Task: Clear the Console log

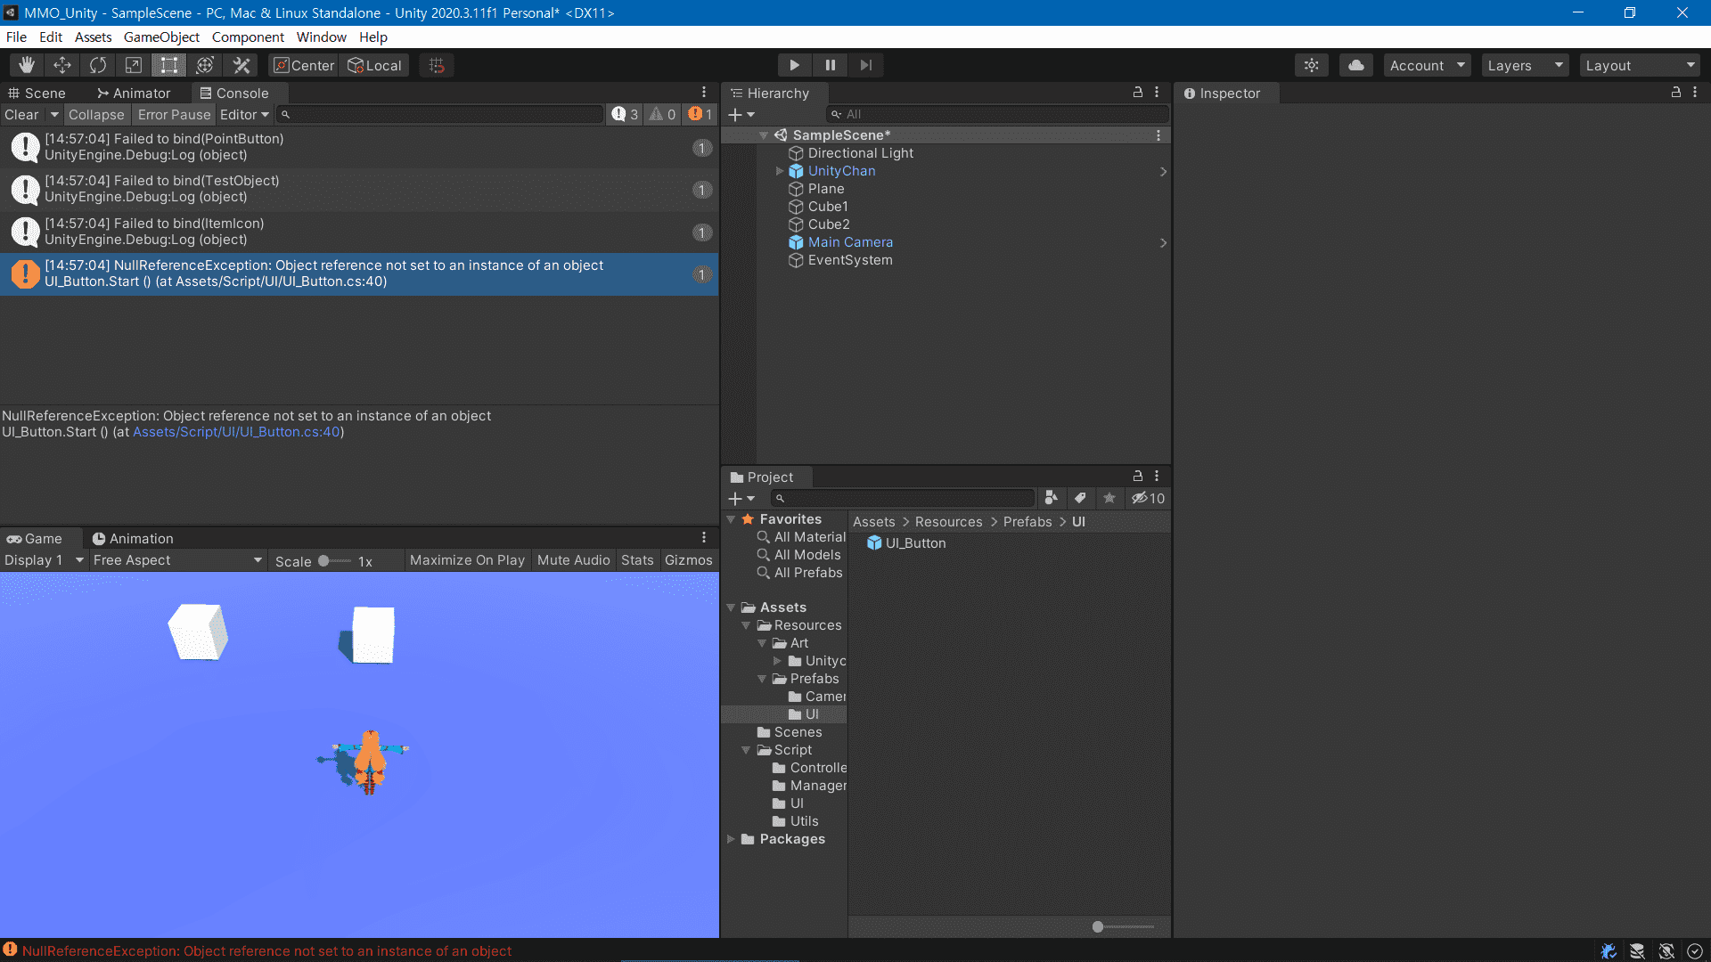Action: pos(21,114)
